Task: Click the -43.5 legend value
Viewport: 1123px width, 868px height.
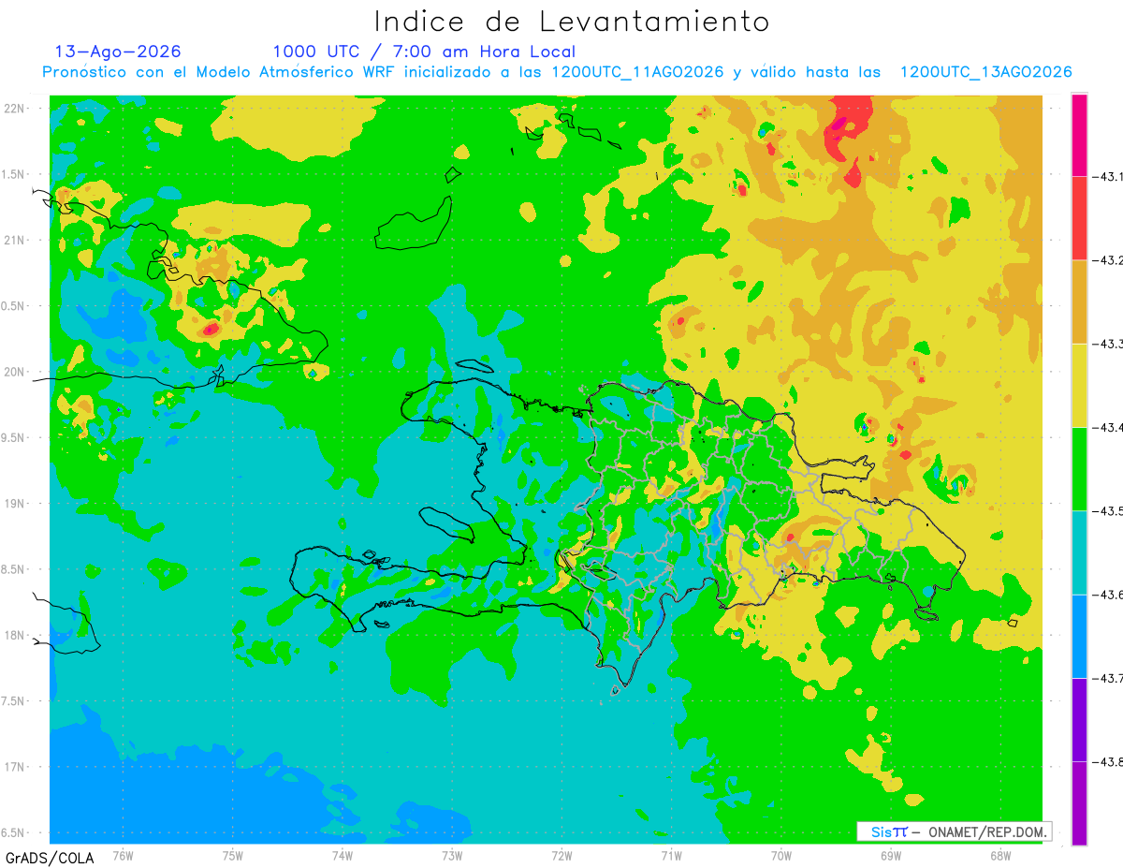Action: (1107, 510)
